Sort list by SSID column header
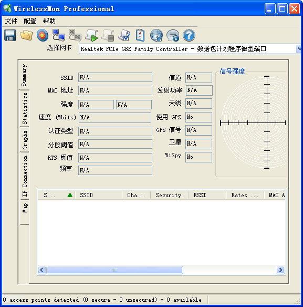The width and height of the screenshot is (303, 307). (99, 195)
